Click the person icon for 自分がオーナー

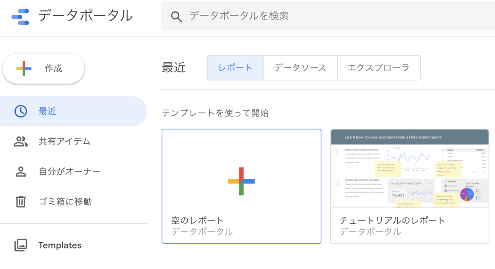coord(21,171)
